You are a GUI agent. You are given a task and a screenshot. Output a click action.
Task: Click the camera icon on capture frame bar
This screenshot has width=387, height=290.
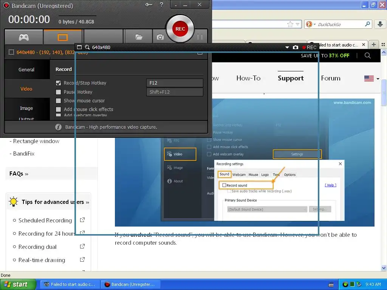[x=296, y=47]
